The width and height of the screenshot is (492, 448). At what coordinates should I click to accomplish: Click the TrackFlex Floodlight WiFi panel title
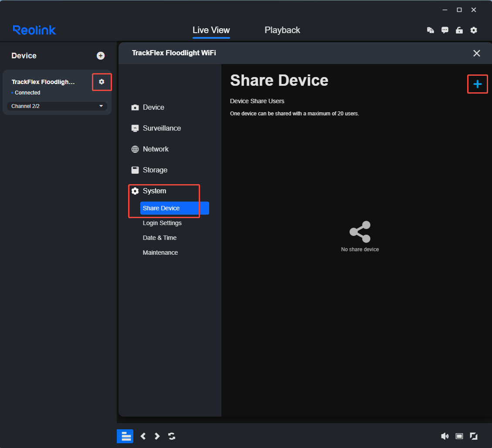[x=174, y=53]
